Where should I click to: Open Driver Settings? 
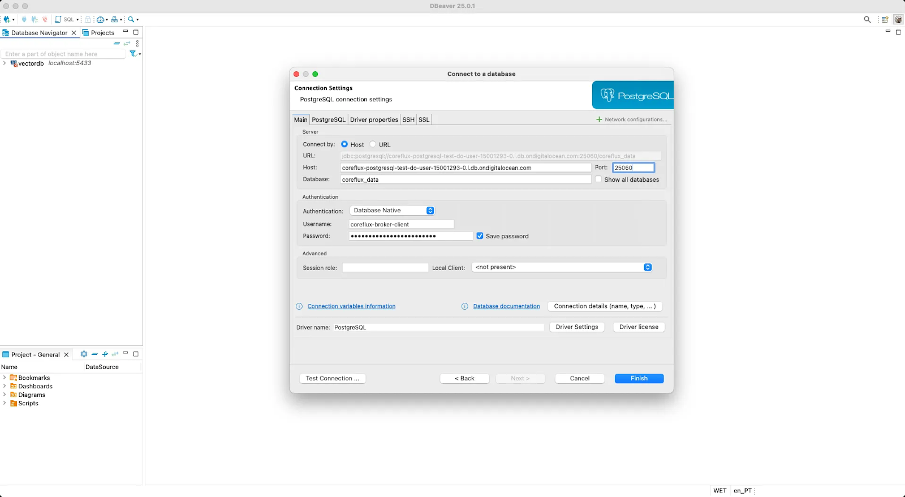tap(577, 327)
